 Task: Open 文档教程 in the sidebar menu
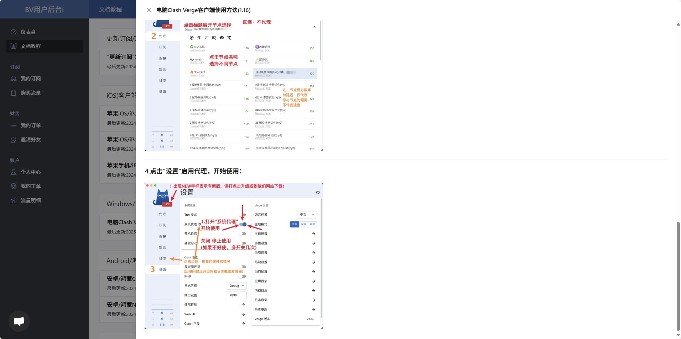pyautogui.click(x=31, y=46)
